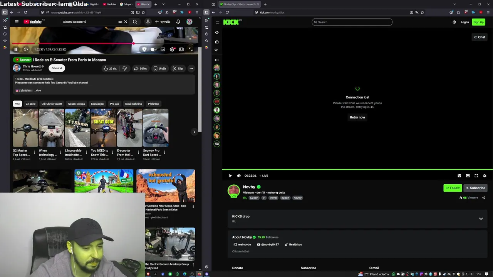The height and width of the screenshot is (277, 493).
Task: Open new tab in left browser window
Action: click(x=156, y=4)
